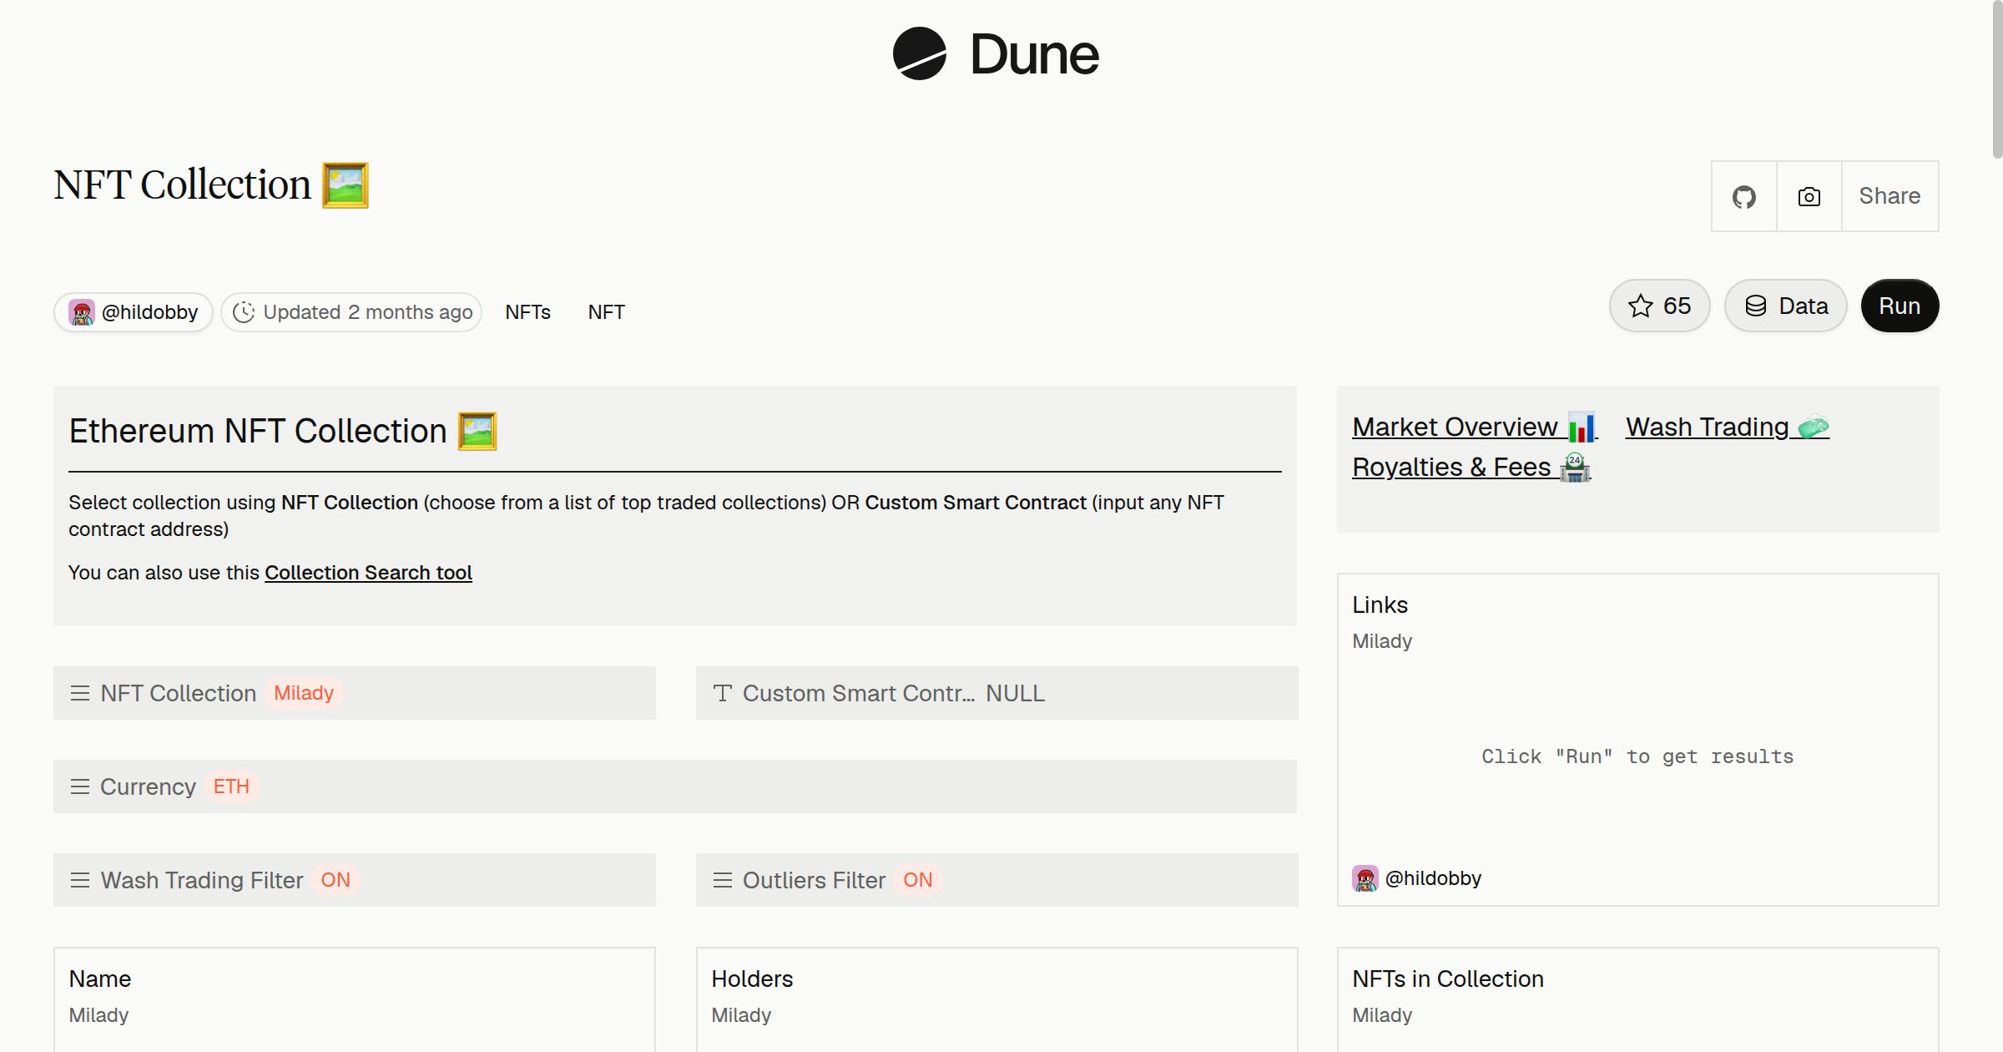Image resolution: width=2003 pixels, height=1052 pixels.
Task: Click the Updated 2 months ago badge
Action: click(x=351, y=312)
